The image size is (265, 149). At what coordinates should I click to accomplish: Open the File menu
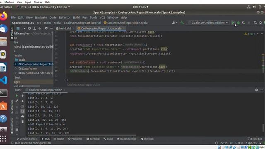click(x=13, y=17)
